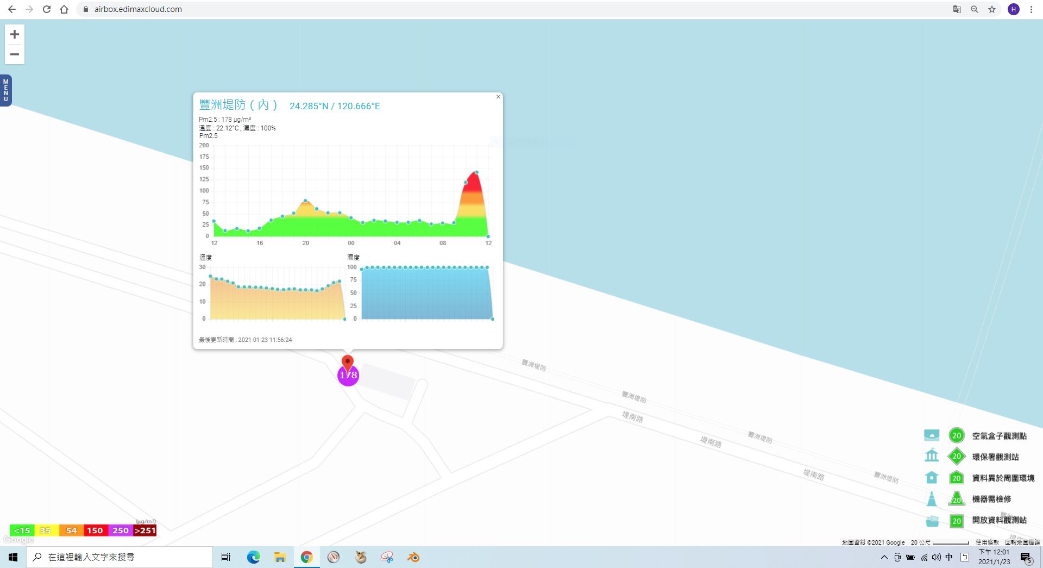Click the address bar airbox.edimaxcloud.com
Viewport: 1043px width, 568px height.
(x=138, y=9)
